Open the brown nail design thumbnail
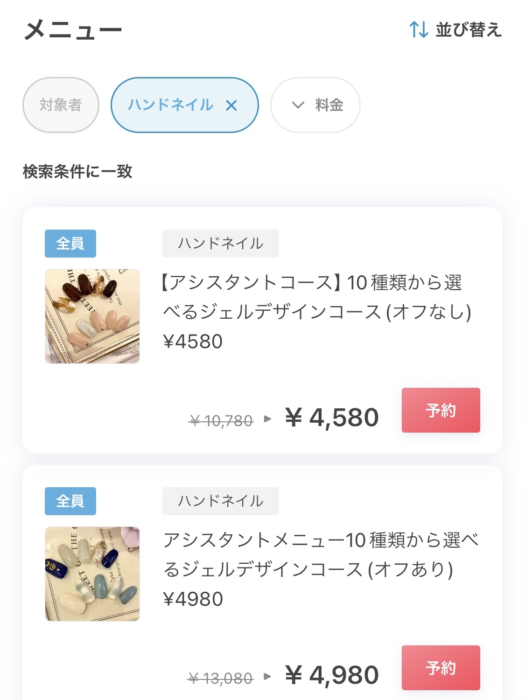The height and width of the screenshot is (700, 525). point(92,316)
